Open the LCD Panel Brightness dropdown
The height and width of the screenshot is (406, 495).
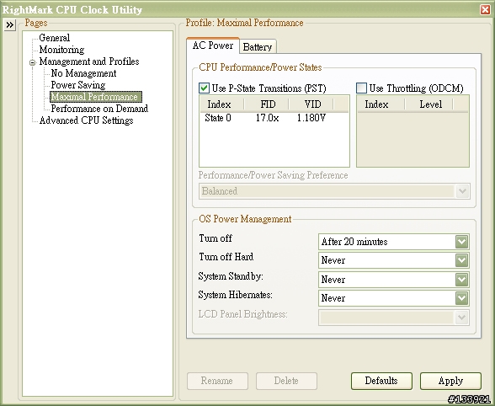point(461,318)
